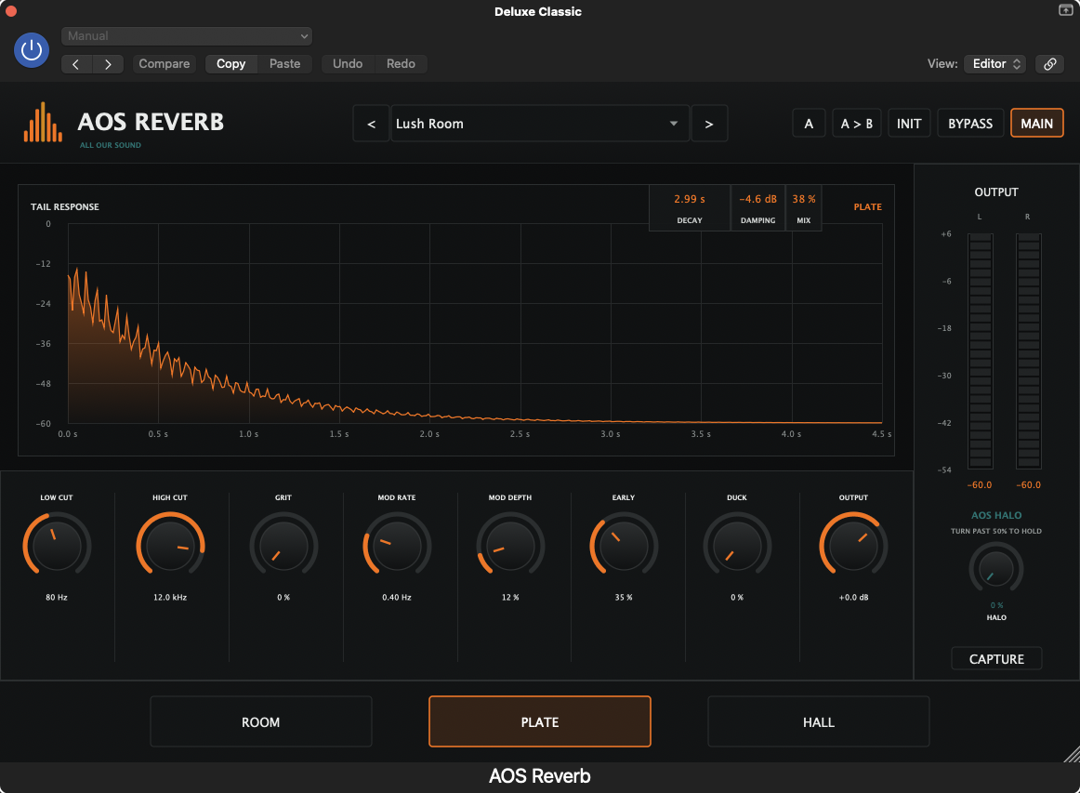Screen dimensions: 1080x793
Task: Click the +0.0 dB output value
Action: tap(853, 598)
